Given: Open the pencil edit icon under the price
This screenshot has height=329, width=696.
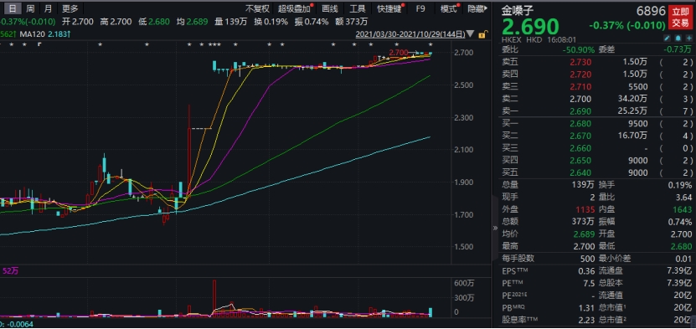Looking at the screenshot, I should pyautogui.click(x=668, y=39).
